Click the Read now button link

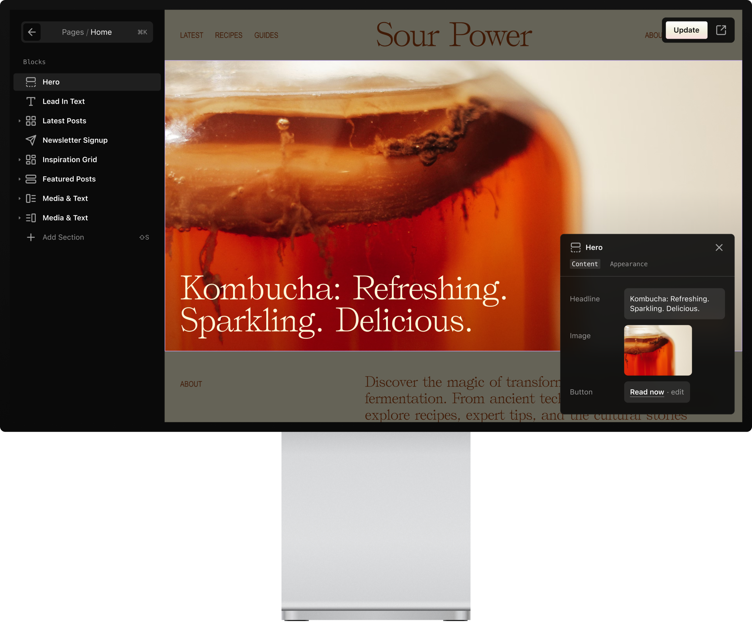click(x=647, y=392)
